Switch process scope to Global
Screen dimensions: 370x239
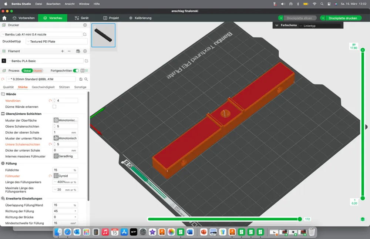[x=27, y=71]
